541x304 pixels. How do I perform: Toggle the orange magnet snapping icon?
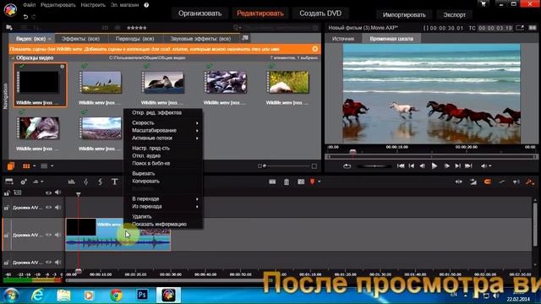(x=487, y=182)
